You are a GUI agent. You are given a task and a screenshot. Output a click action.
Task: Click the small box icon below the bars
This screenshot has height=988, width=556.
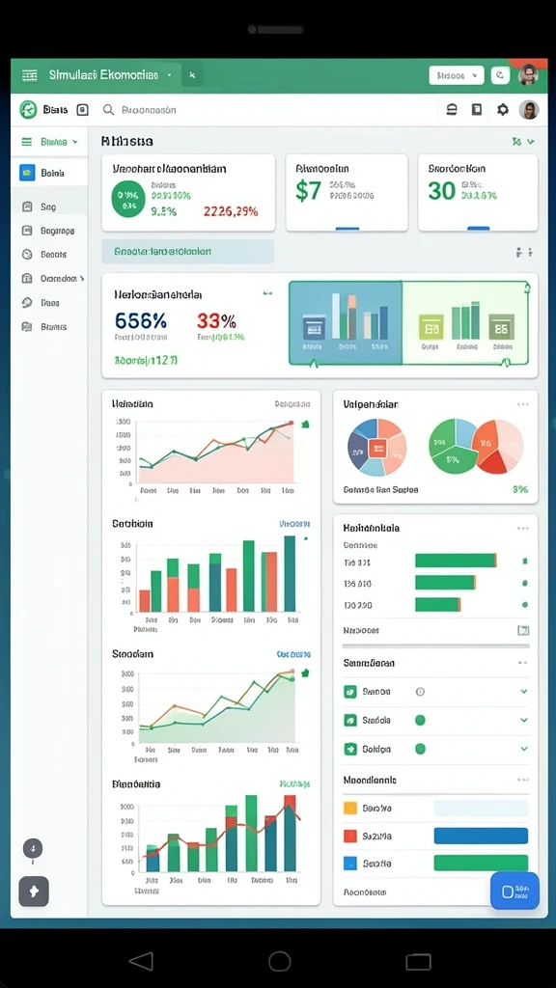523,629
